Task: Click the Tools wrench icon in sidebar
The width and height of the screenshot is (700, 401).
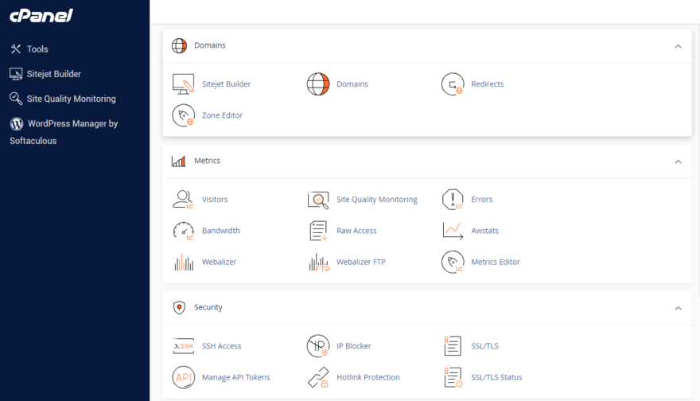Action: pyautogui.click(x=16, y=49)
